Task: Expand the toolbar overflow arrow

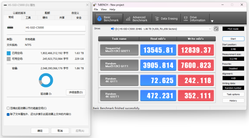Action: [212, 21]
